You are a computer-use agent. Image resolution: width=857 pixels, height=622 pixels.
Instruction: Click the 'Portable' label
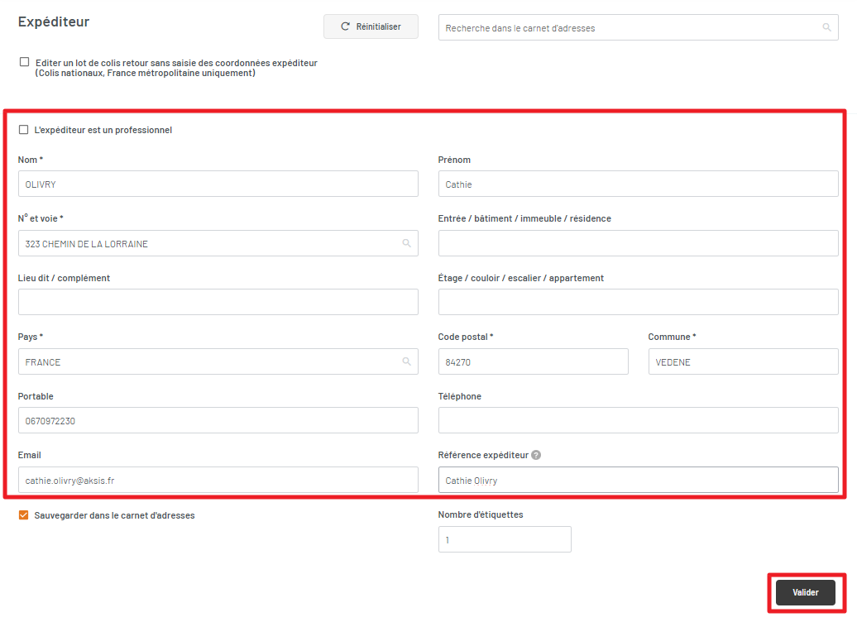point(36,396)
